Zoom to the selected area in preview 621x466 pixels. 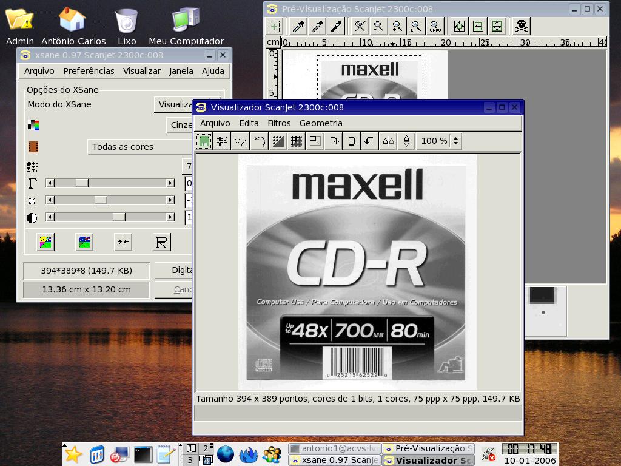tap(416, 27)
